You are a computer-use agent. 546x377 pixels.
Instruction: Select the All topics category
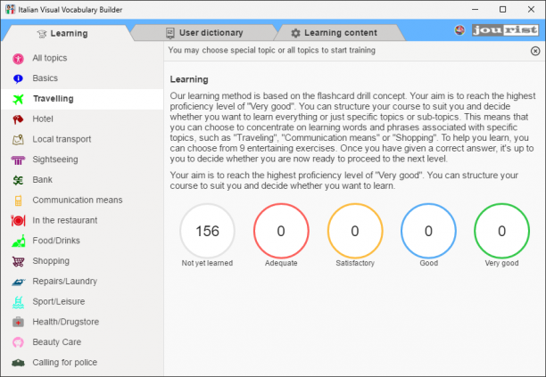point(82,58)
